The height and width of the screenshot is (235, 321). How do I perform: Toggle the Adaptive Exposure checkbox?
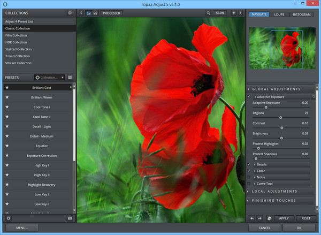249,96
